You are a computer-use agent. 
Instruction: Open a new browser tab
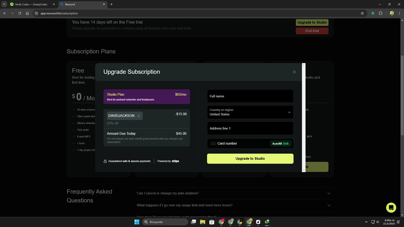pyautogui.click(x=112, y=4)
